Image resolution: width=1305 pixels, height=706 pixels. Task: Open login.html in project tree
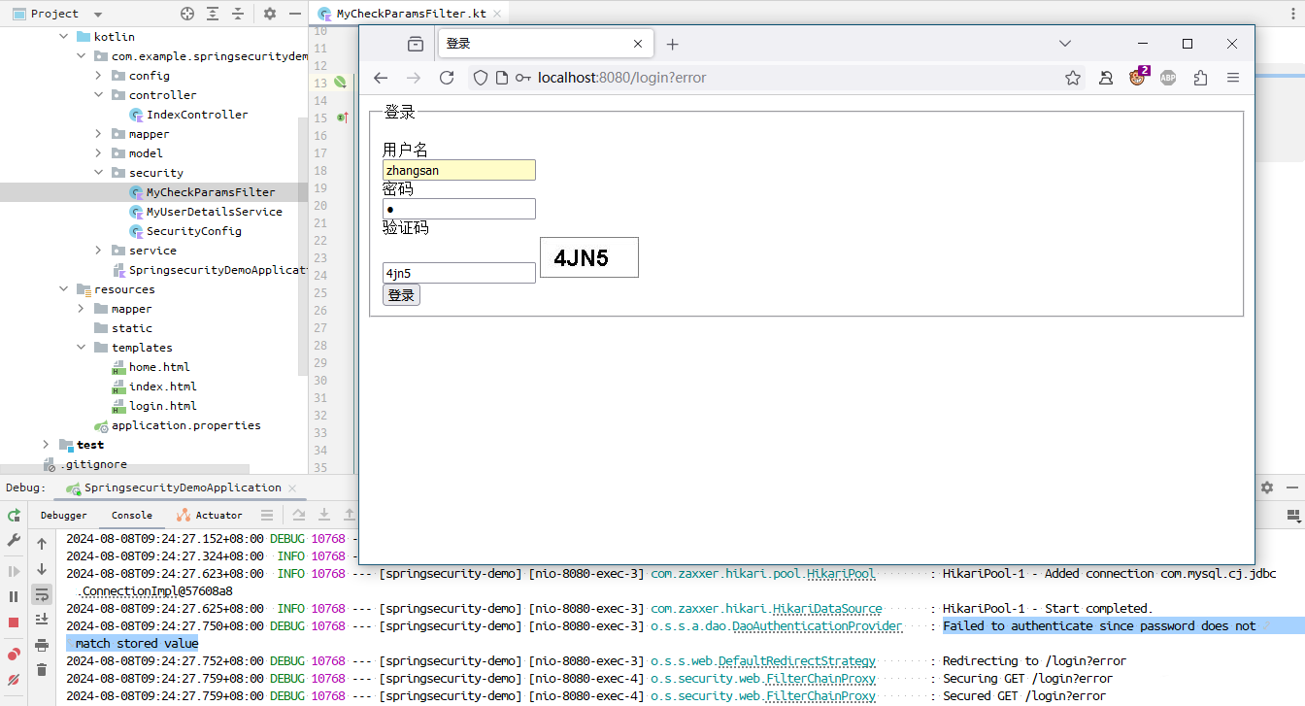click(x=162, y=406)
